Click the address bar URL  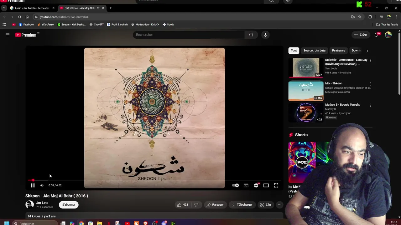[x=65, y=17]
